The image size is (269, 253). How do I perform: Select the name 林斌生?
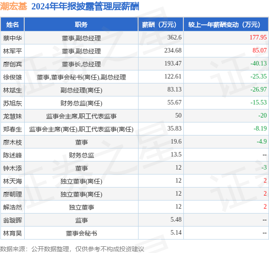(x=13, y=90)
